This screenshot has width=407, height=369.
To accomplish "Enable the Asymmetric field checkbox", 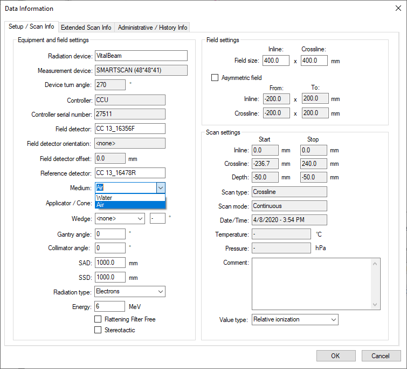I will point(215,78).
